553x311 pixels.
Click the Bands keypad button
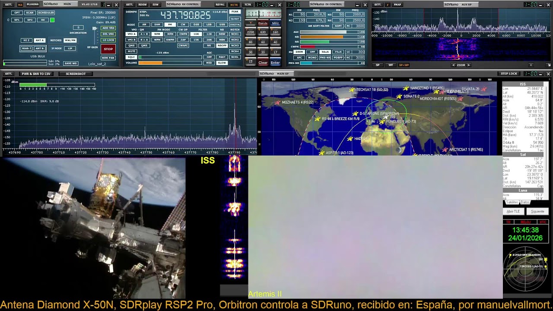point(263,23)
